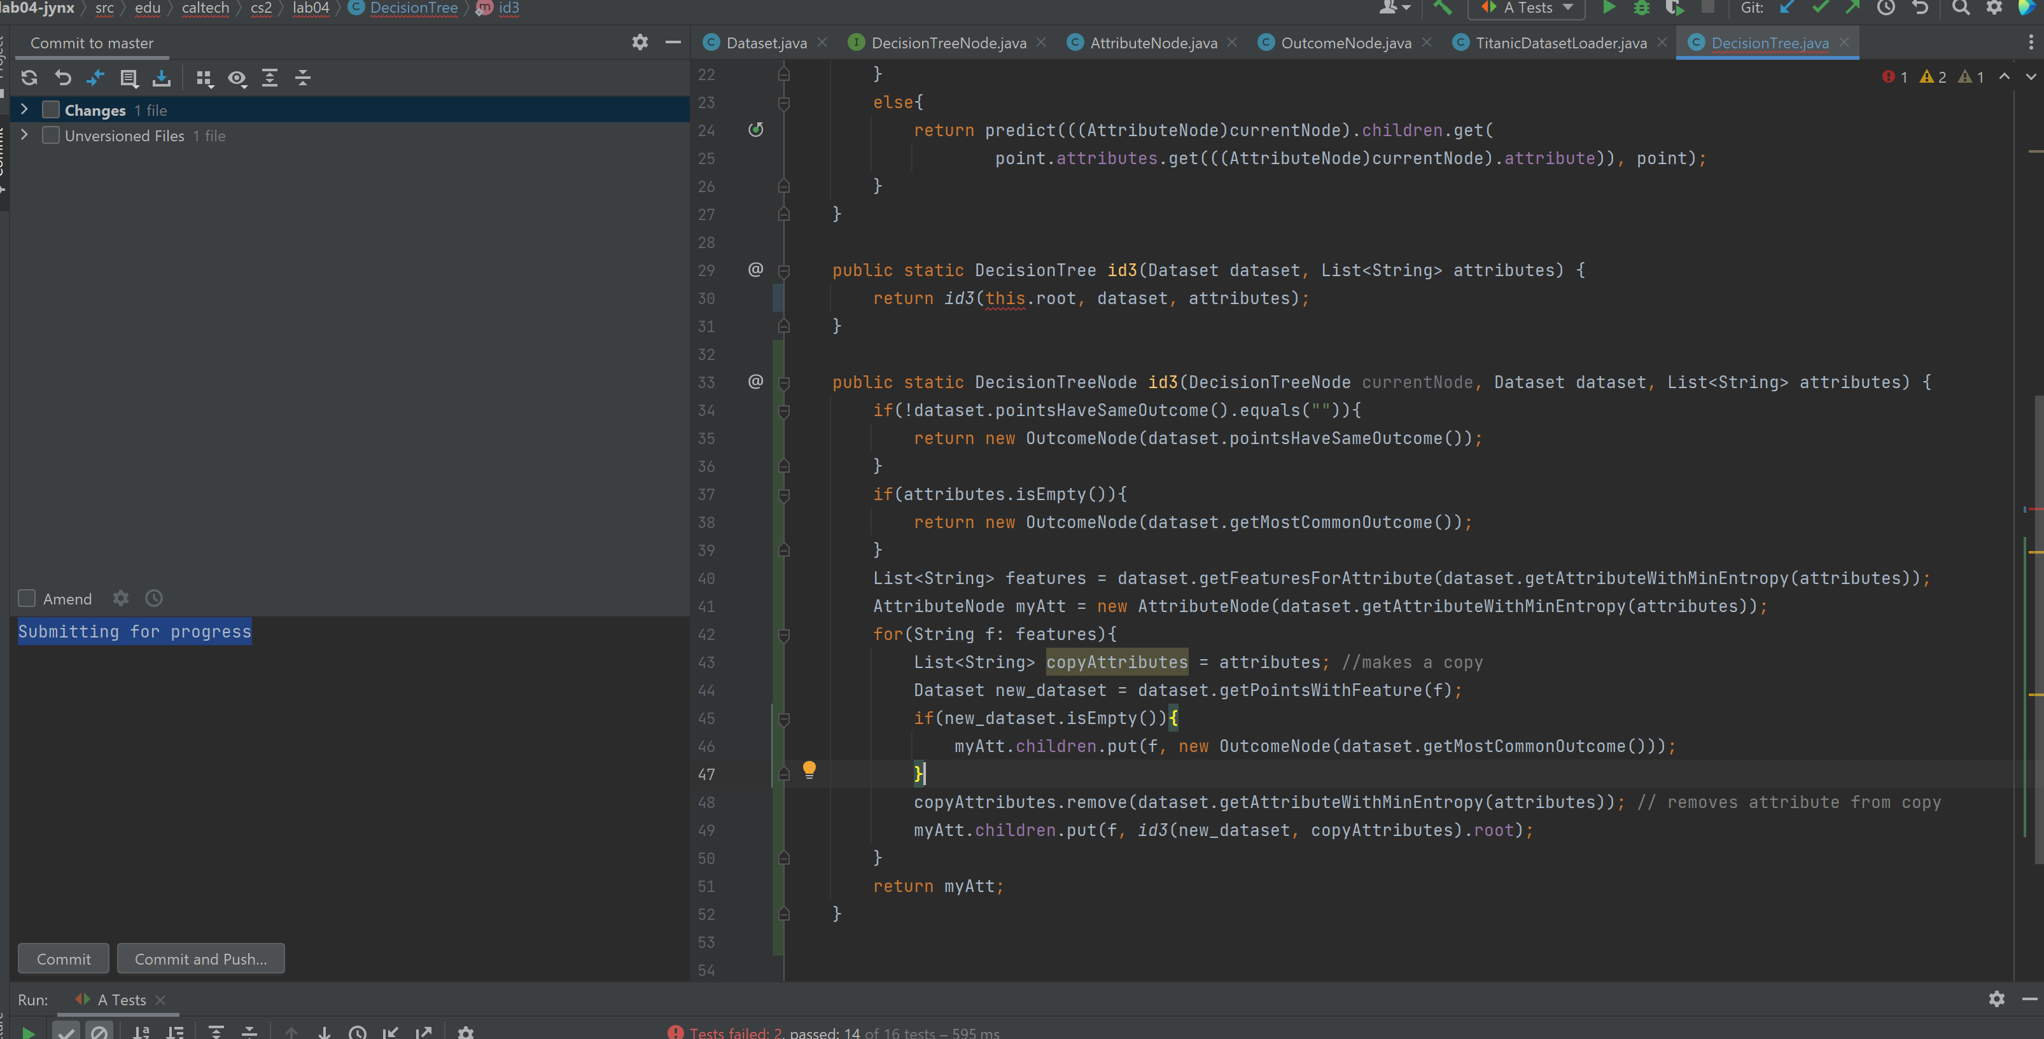This screenshot has width=2044, height=1039.
Task: Click the Shelve (download) icon in commit toolbar
Action: (x=162, y=78)
